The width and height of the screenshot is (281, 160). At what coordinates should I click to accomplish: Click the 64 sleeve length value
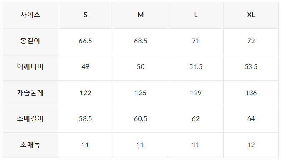[251, 119]
